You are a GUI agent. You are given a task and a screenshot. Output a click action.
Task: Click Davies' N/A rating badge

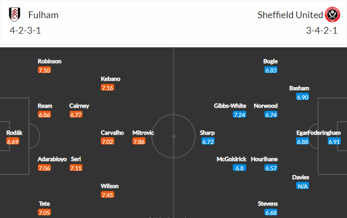pos(302,186)
